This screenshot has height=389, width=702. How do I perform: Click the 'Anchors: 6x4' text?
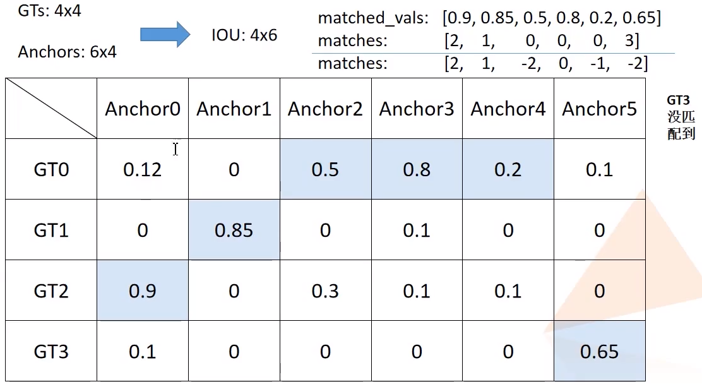point(68,52)
